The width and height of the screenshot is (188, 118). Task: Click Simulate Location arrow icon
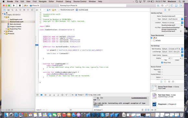click(x=66, y=95)
